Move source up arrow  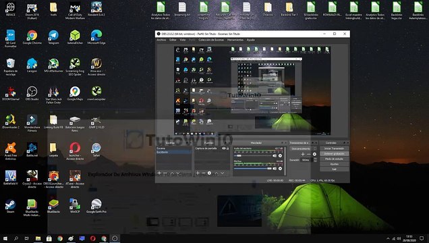[216, 173]
